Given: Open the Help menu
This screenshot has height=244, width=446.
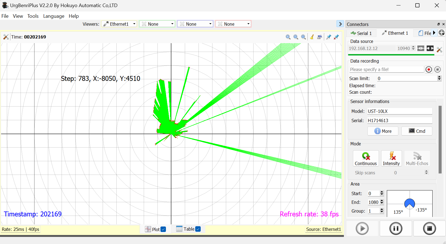Looking at the screenshot, I should [x=74, y=16].
